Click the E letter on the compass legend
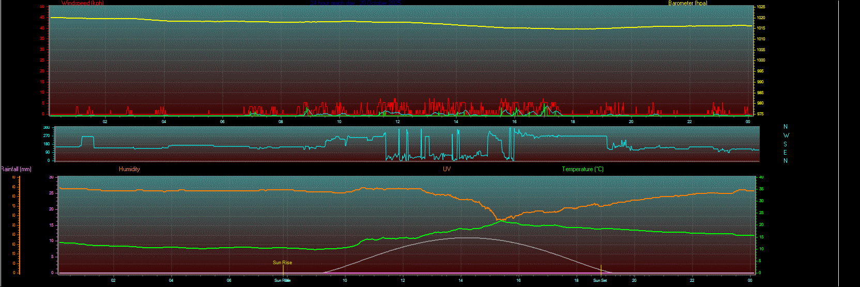Viewport: 860px width, 287px height. (786, 153)
